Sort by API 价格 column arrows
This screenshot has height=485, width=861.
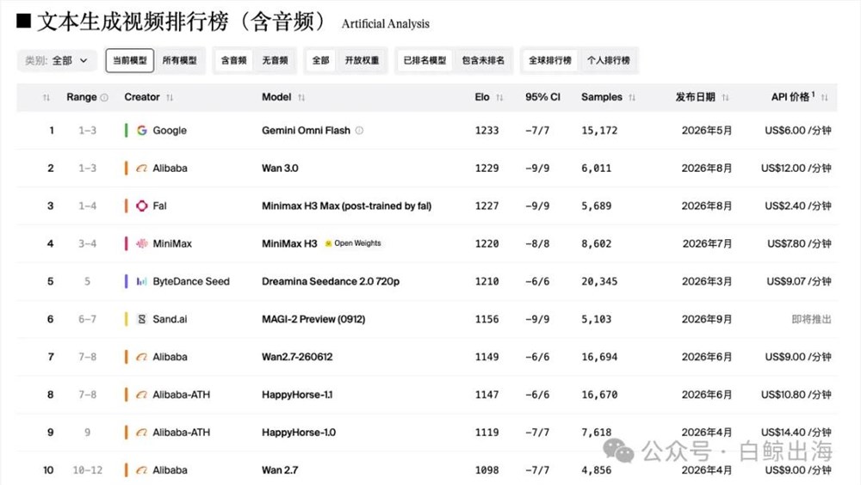pos(824,98)
